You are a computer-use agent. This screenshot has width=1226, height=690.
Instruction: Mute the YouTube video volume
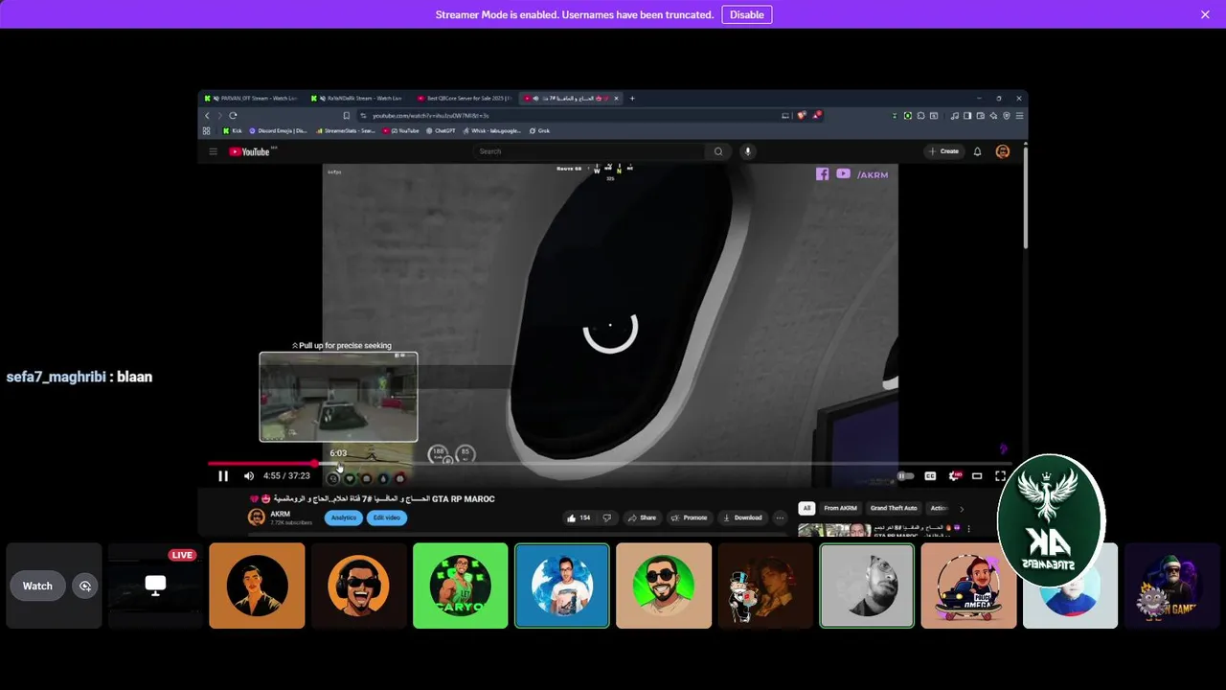tap(249, 475)
